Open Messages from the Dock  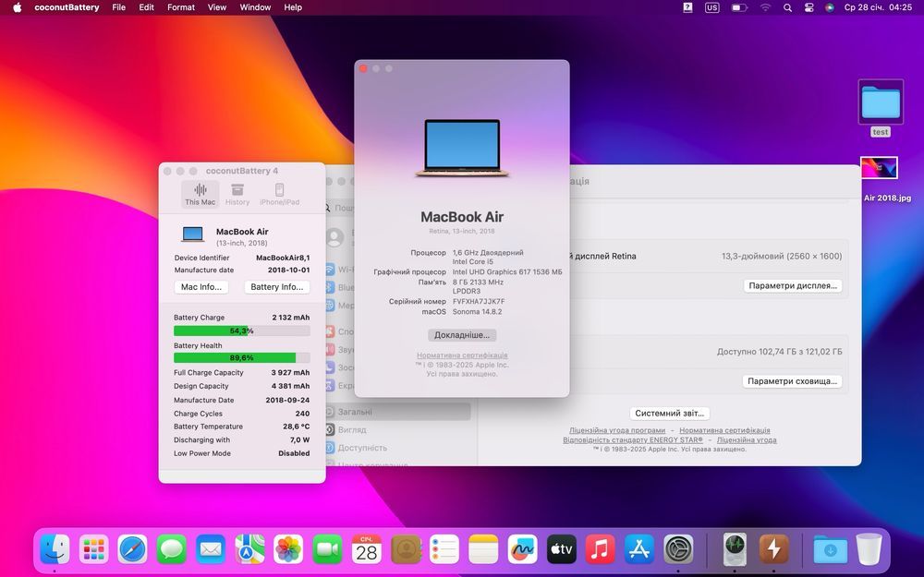(172, 550)
